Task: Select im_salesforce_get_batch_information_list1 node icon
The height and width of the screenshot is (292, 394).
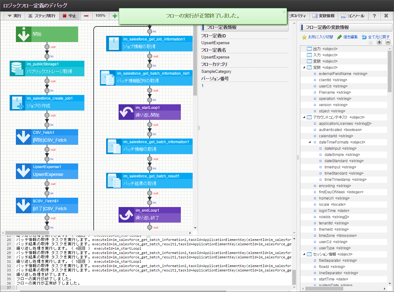Action: [108, 78]
